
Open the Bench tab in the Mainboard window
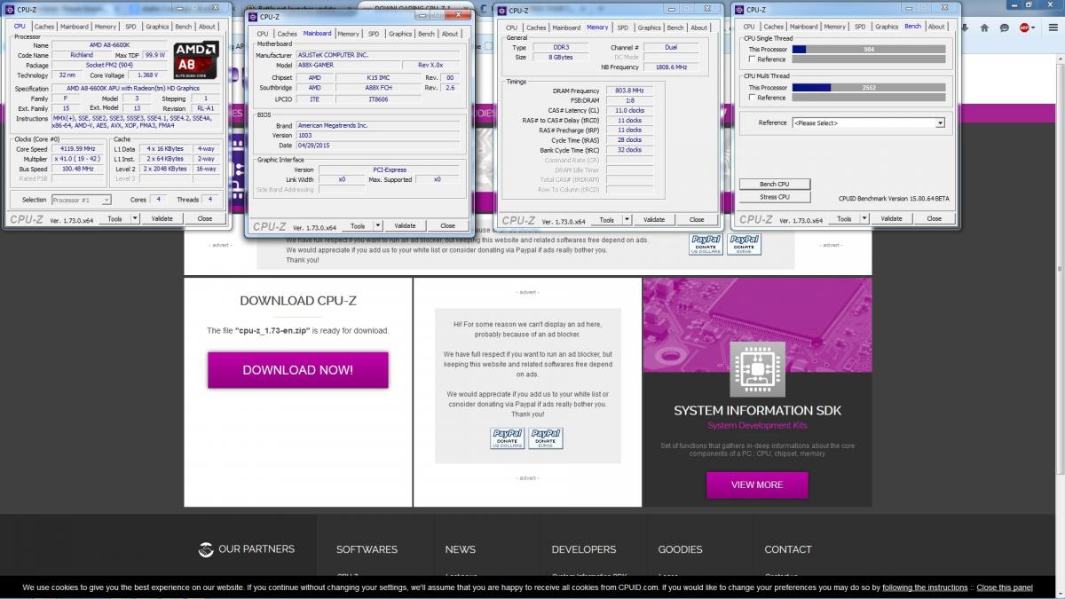pyautogui.click(x=427, y=34)
